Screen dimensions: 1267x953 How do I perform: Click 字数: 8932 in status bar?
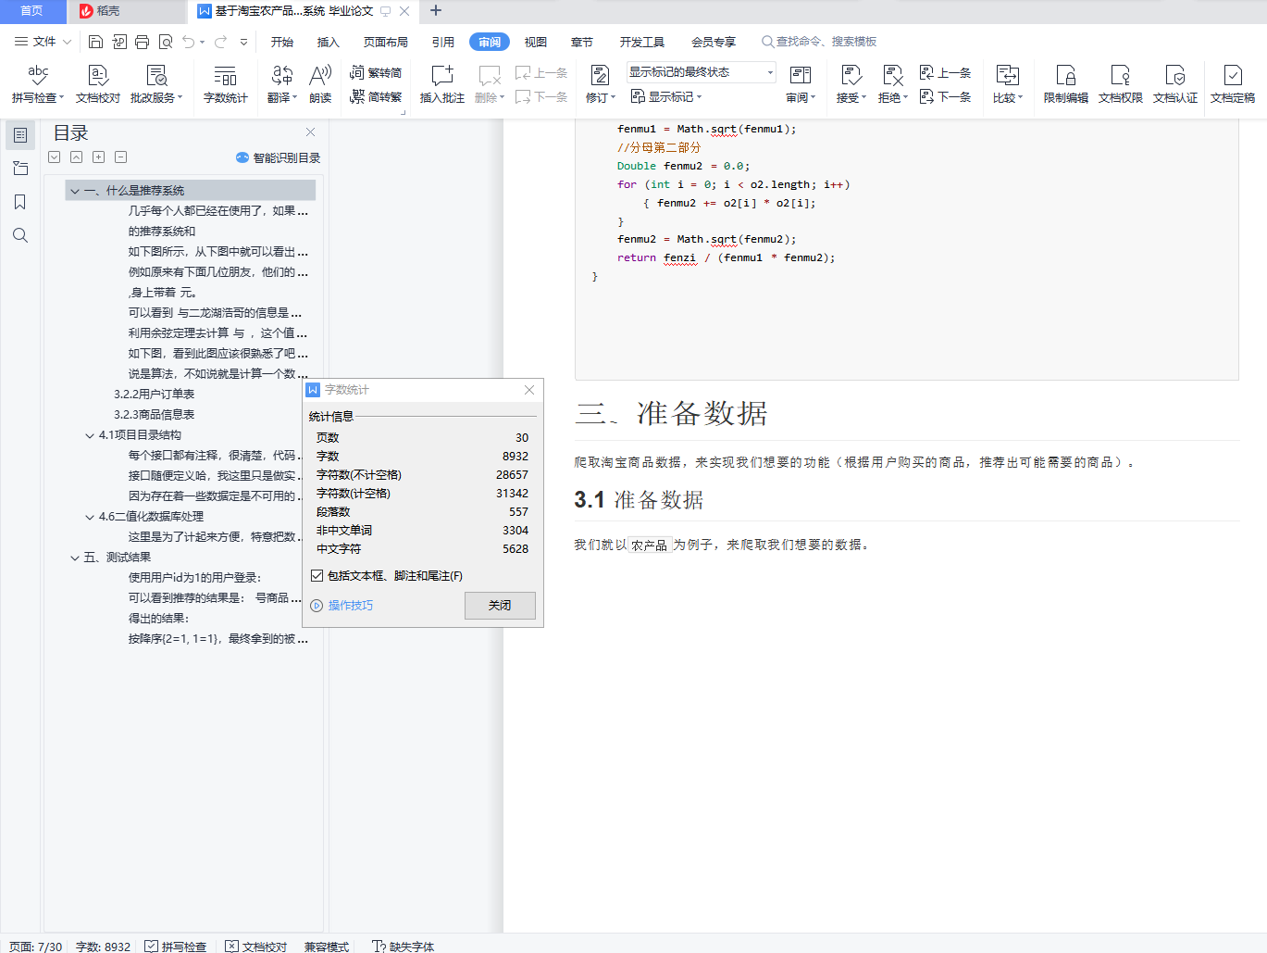click(103, 947)
